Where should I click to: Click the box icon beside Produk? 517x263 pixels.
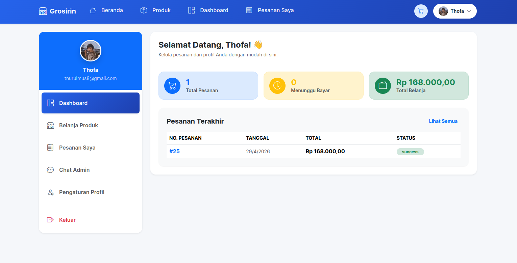click(144, 10)
